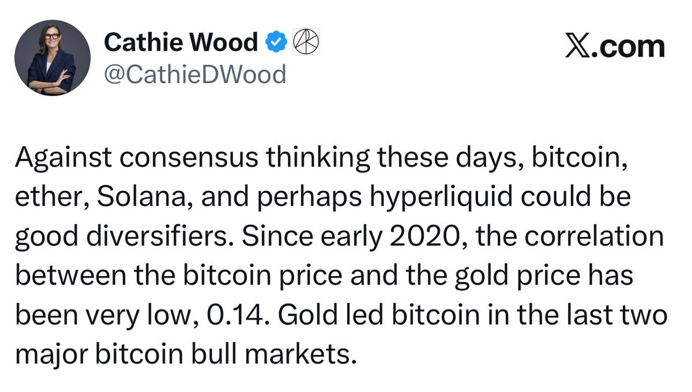This screenshot has width=692, height=392.
Task: Click the blue verified checkmark badge
Action: (276, 42)
